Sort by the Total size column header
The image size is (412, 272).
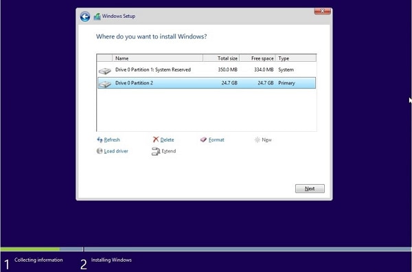[x=221, y=58]
